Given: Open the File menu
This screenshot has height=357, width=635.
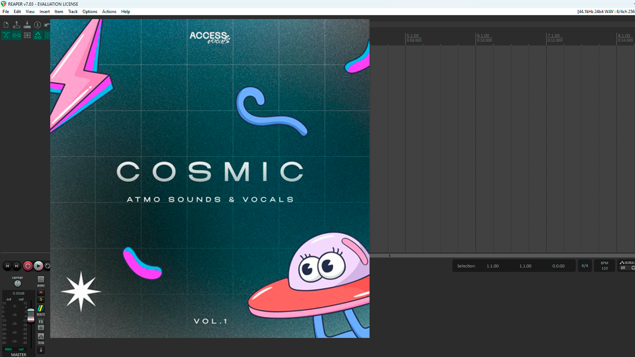Looking at the screenshot, I should [6, 12].
